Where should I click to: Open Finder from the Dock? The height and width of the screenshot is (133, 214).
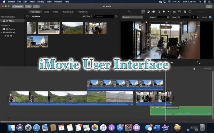point(11,128)
